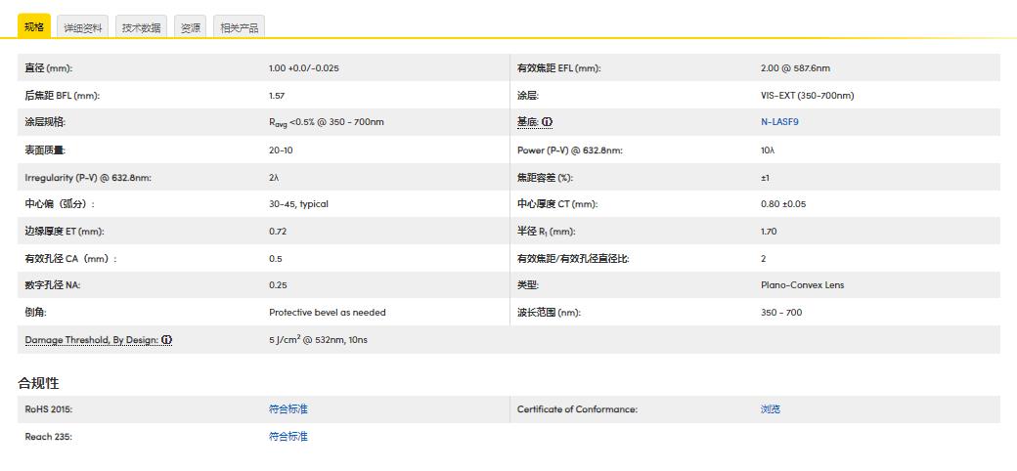
Task: Click the 2.00 @ 587.6nm EFL value
Action: click(x=795, y=68)
